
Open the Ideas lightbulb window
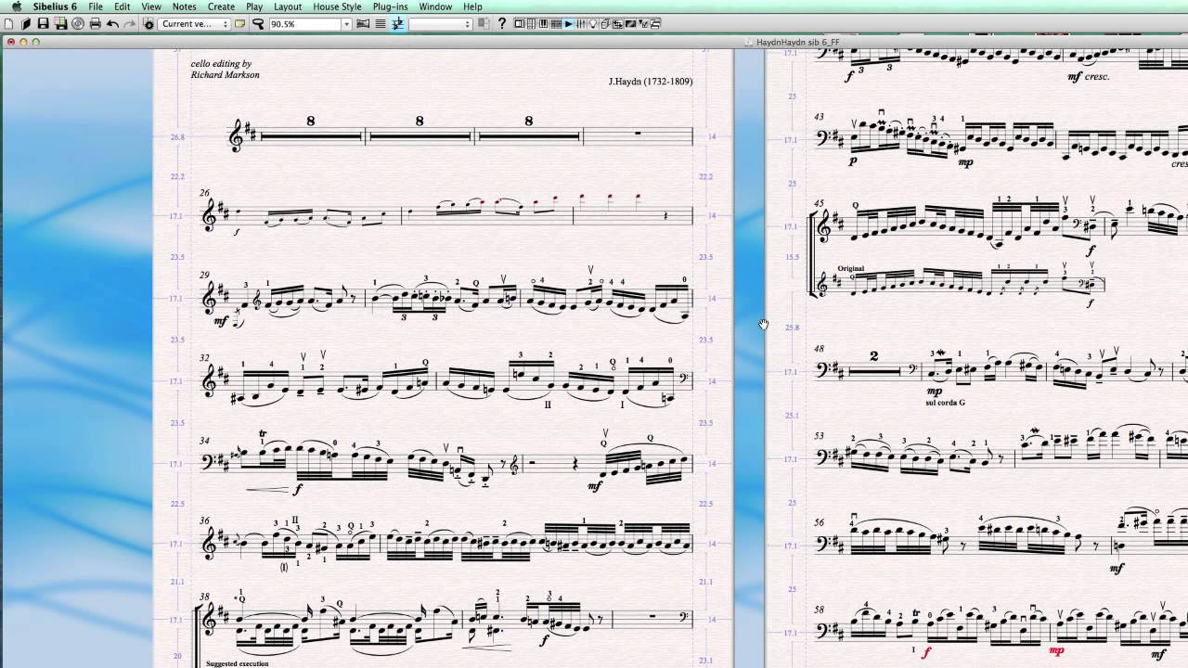point(593,24)
